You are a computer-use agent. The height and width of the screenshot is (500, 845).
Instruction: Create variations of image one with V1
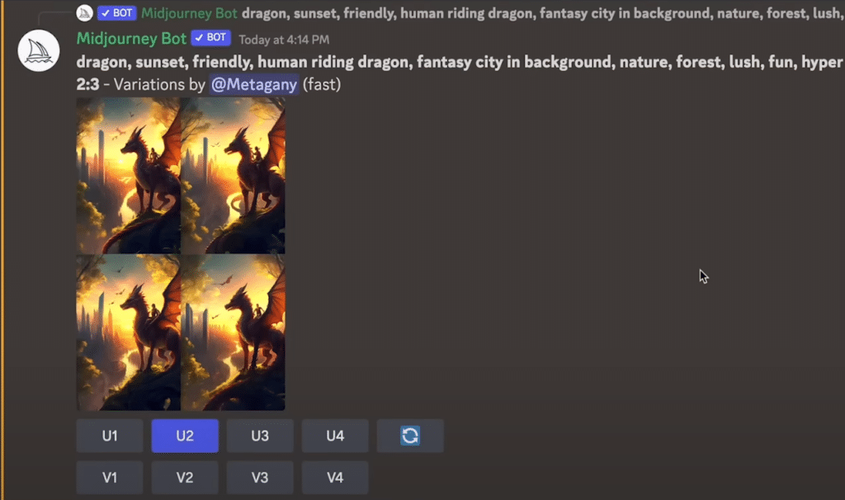click(110, 478)
